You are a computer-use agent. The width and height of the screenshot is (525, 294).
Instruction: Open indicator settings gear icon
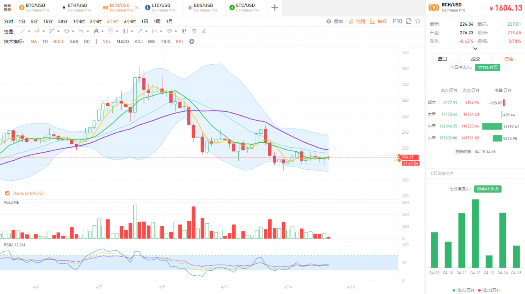[192, 42]
